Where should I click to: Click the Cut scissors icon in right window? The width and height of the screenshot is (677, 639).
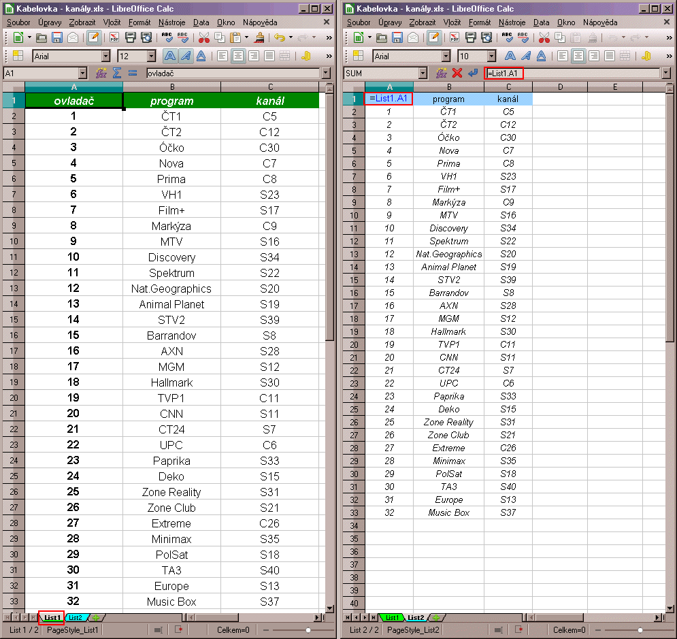coord(544,38)
